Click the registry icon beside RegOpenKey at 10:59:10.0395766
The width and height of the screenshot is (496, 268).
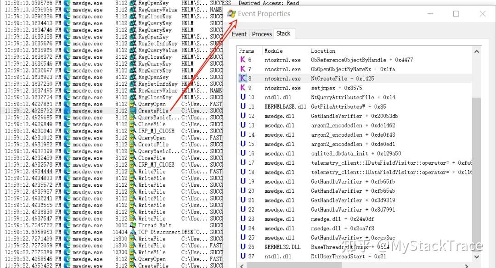coord(133,3)
